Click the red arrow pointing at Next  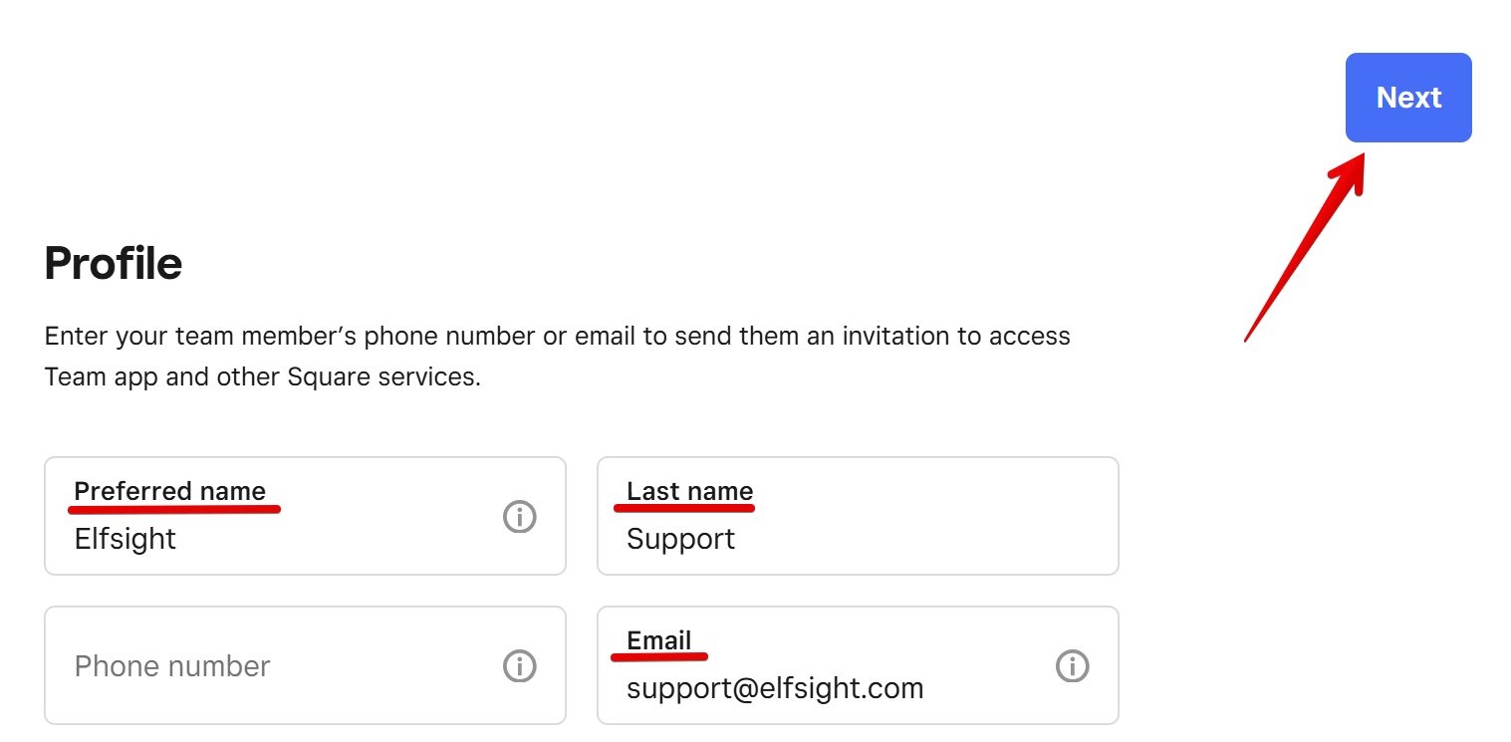click(x=1305, y=244)
